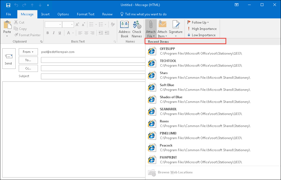Shrink the font size
The image size is (281, 180).
84,24
